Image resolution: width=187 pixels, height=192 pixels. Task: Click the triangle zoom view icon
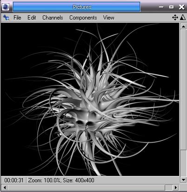tap(183, 17)
